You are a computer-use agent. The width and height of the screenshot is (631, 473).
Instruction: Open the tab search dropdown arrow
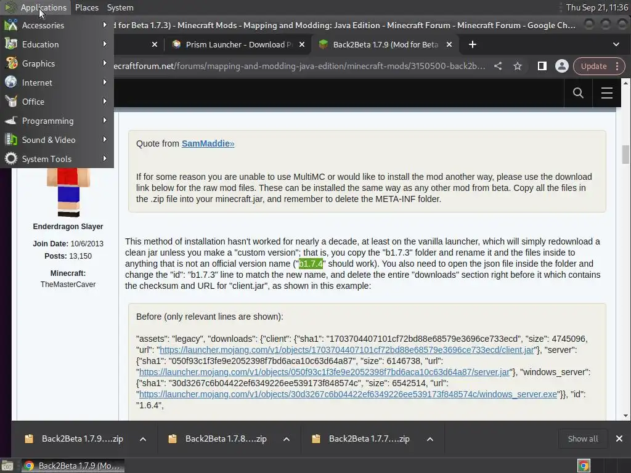[616, 44]
